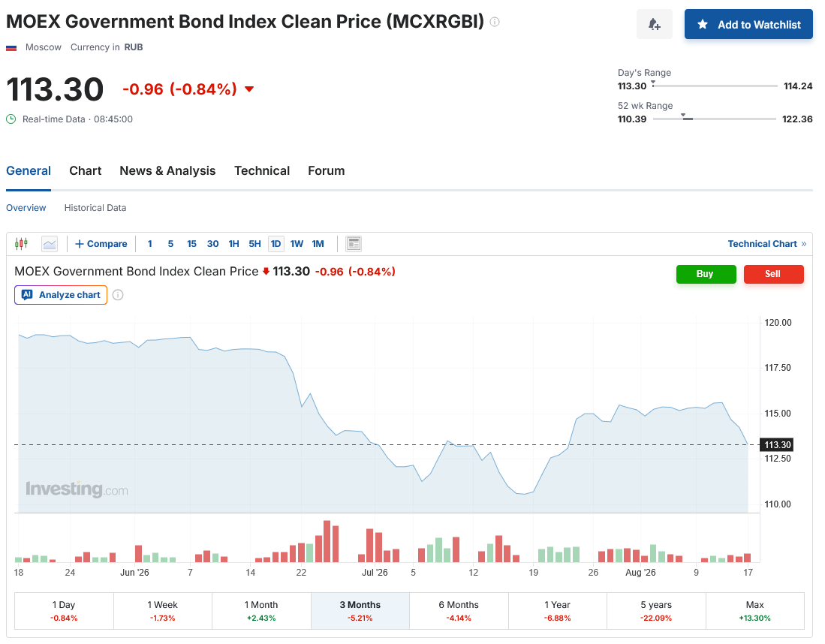Click the 52 wk Range slider bar

(715, 119)
